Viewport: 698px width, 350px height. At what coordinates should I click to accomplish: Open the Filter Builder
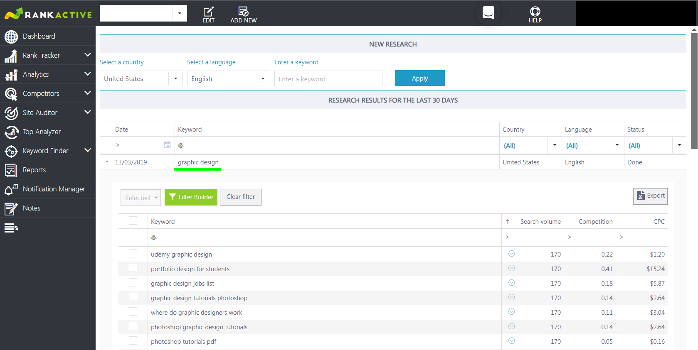tap(191, 197)
